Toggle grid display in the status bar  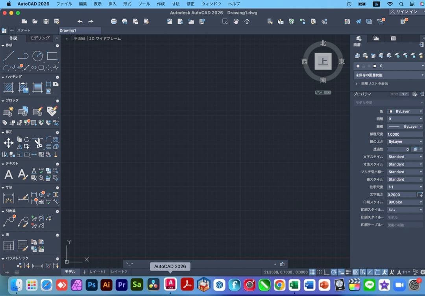(312, 271)
